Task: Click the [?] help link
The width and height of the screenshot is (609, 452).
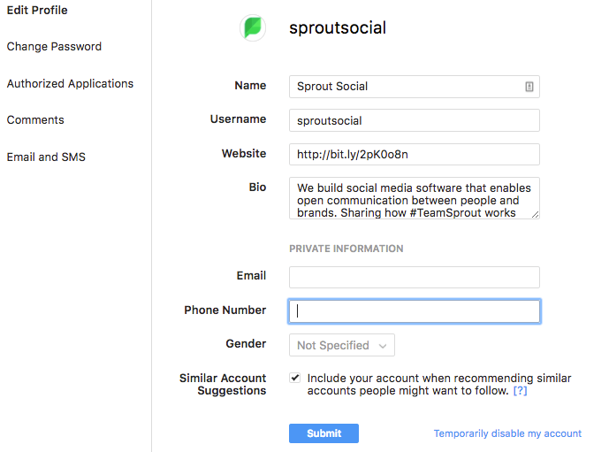Action: 520,391
